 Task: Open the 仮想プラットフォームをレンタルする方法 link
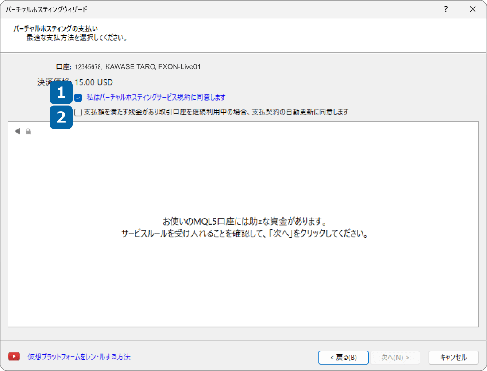(79, 357)
